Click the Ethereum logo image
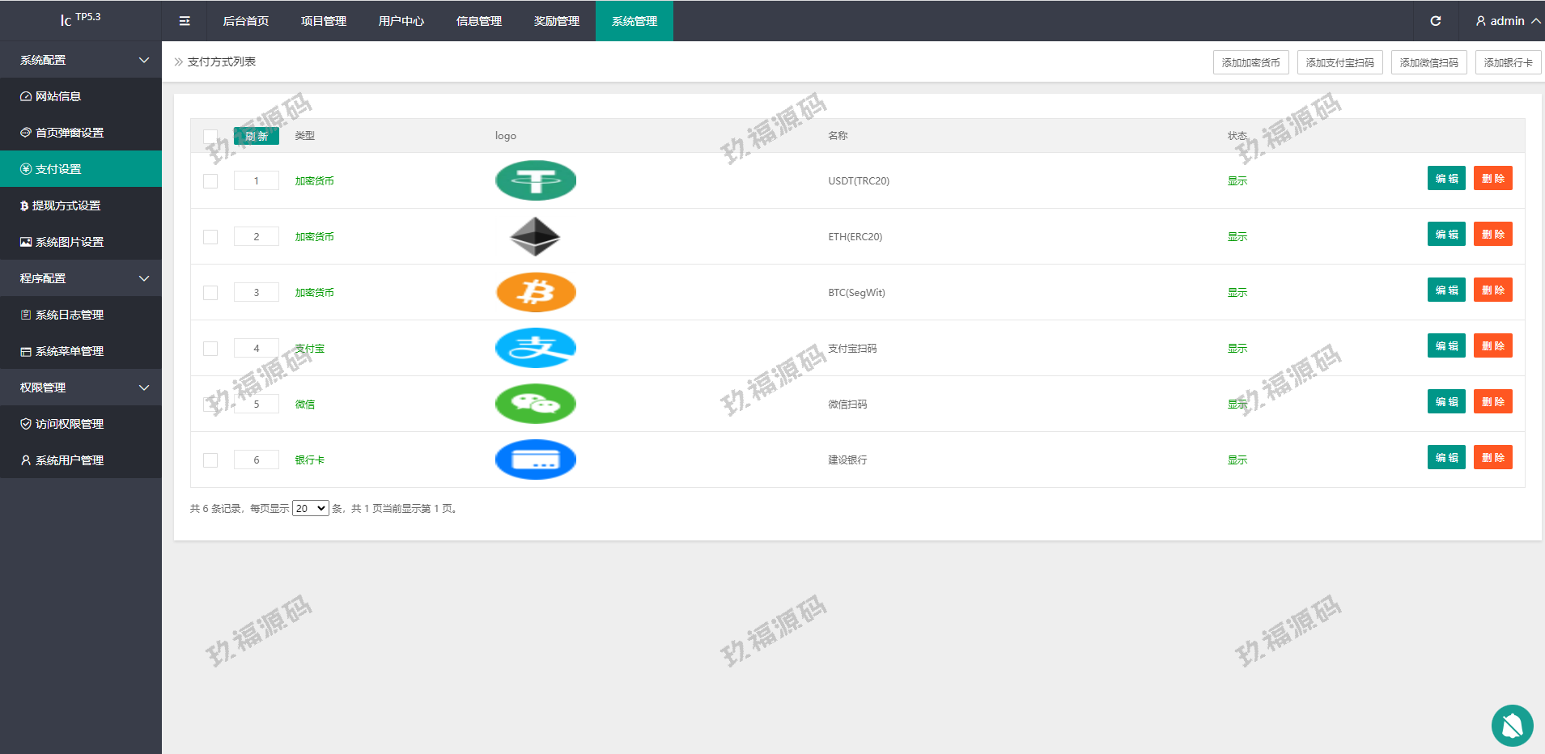 pyautogui.click(x=535, y=236)
